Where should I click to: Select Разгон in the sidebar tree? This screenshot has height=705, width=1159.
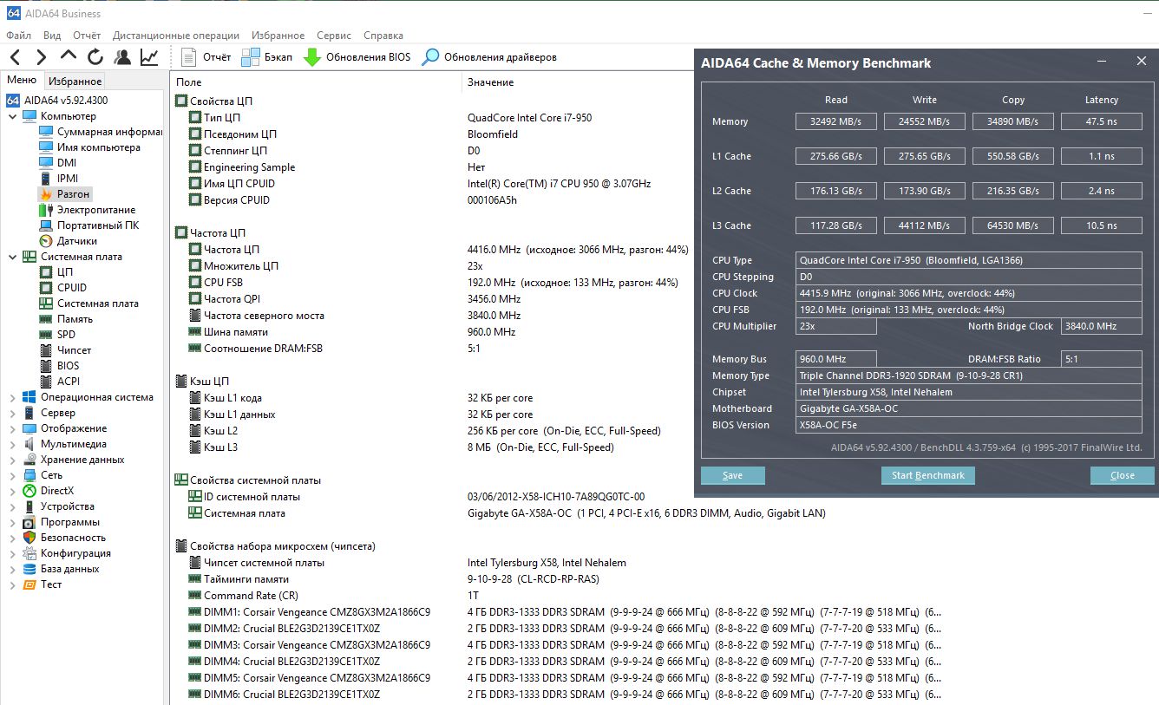coord(65,194)
